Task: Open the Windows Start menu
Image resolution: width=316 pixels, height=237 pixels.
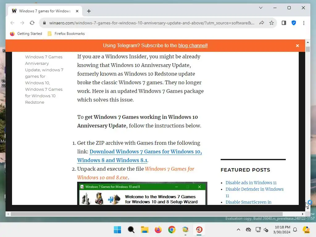Action: [117, 230]
